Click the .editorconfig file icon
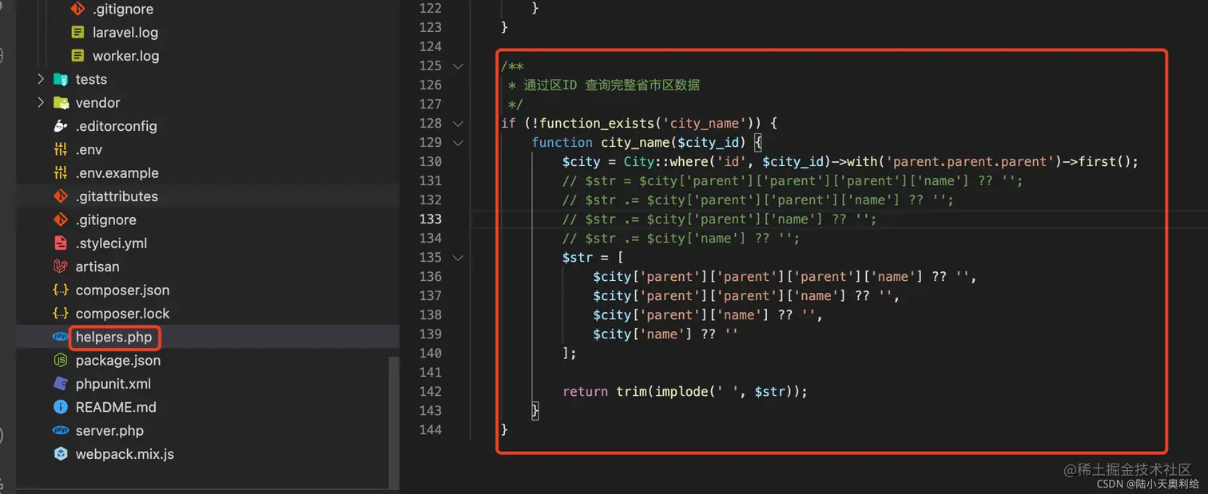The width and height of the screenshot is (1208, 494). (61, 126)
